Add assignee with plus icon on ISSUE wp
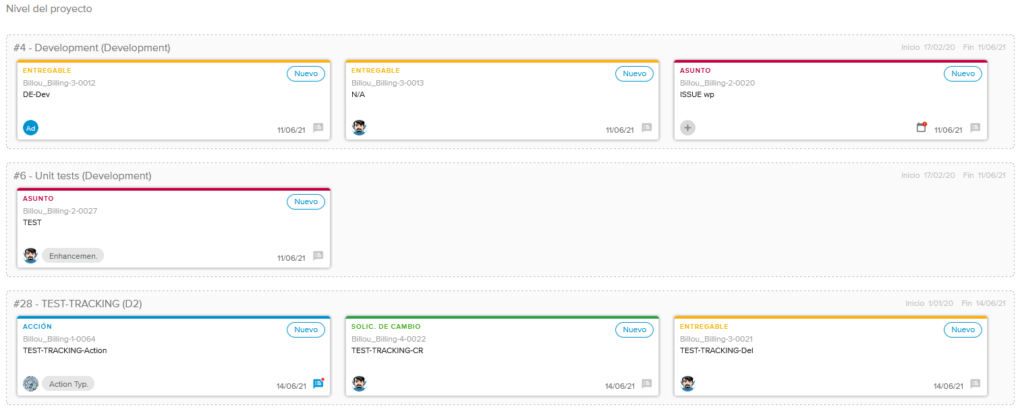The image size is (1020, 409). point(687,128)
